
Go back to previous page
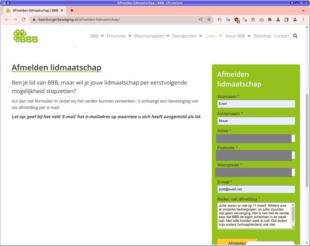(x=7, y=20)
